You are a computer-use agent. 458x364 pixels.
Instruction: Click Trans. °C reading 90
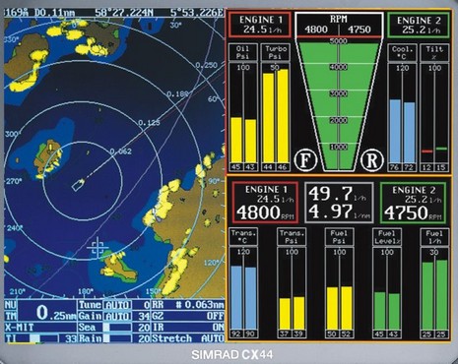(250, 334)
